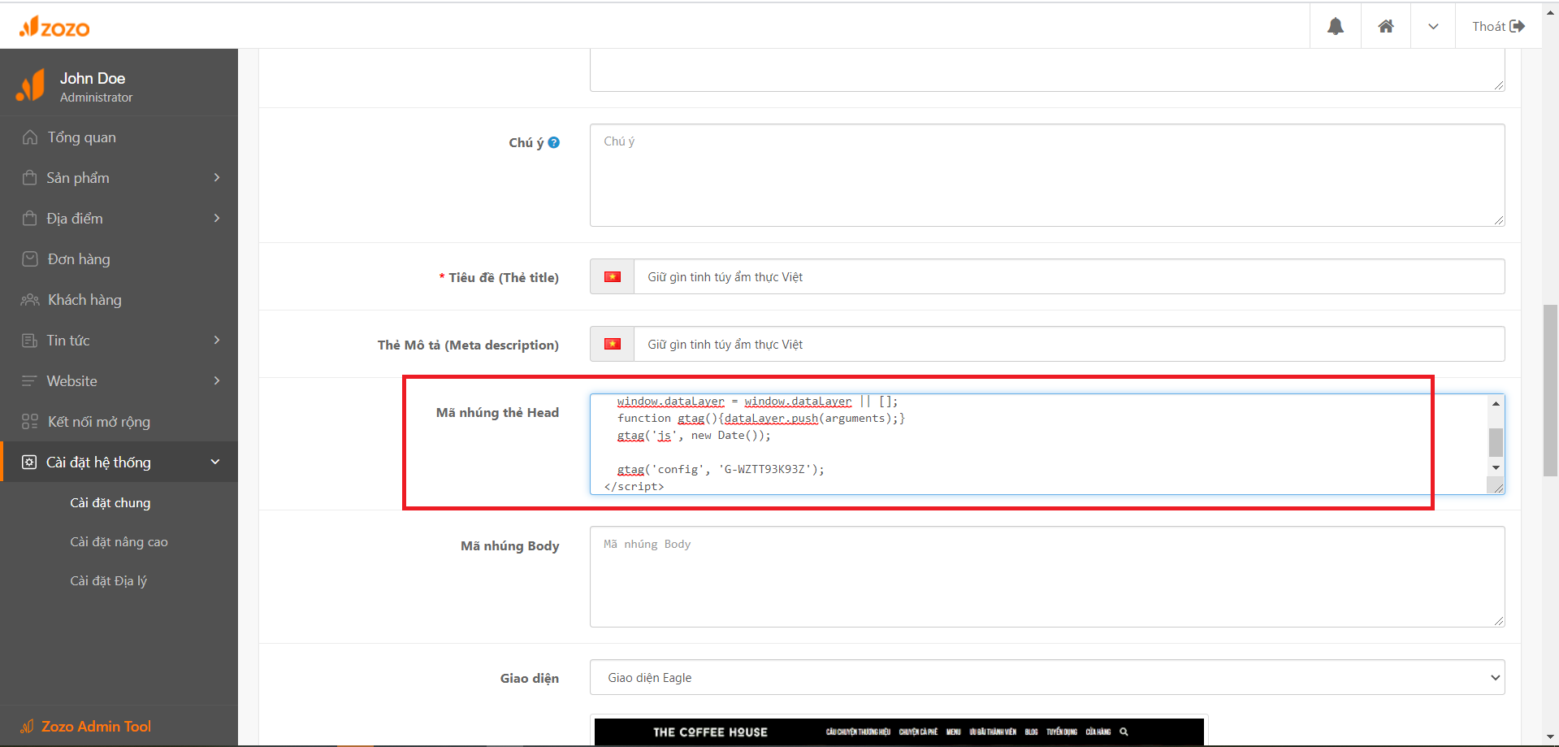Viewport: 1559px width, 747px height.
Task: Select Cài đặt chung submenu item
Action: [110, 503]
